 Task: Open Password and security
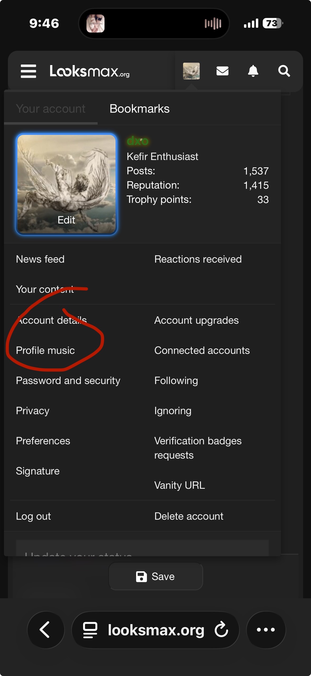click(x=68, y=381)
